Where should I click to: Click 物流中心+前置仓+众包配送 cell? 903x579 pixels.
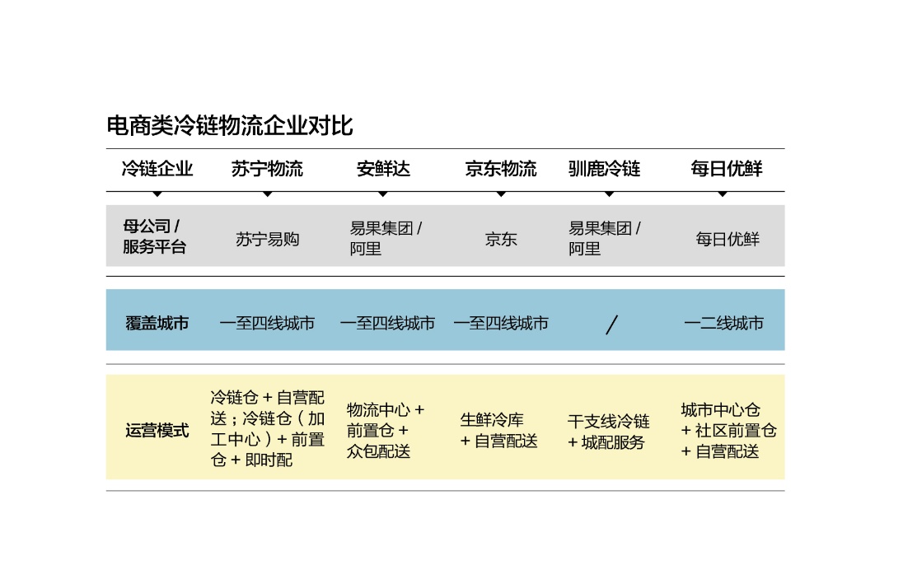pos(386,431)
